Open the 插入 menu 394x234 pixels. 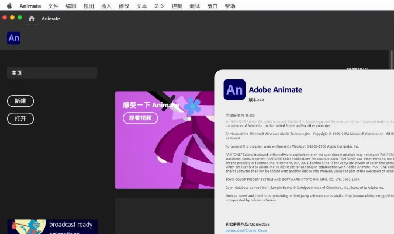click(106, 6)
